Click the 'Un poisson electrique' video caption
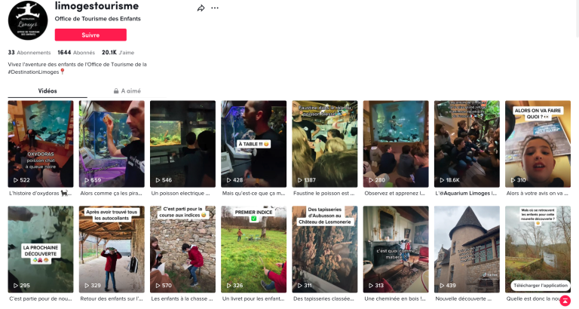The width and height of the screenshot is (579, 309). [182, 194]
